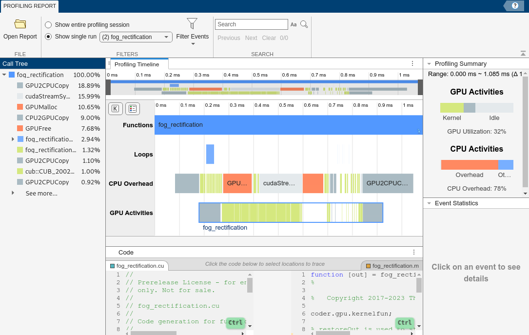Select Show single run
The width and height of the screenshot is (529, 335).
point(48,37)
